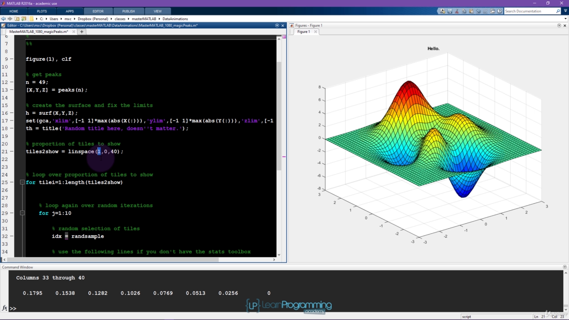This screenshot has width=569, height=320.
Task: Click the mxc folder in address path
Action: (x=68, y=19)
